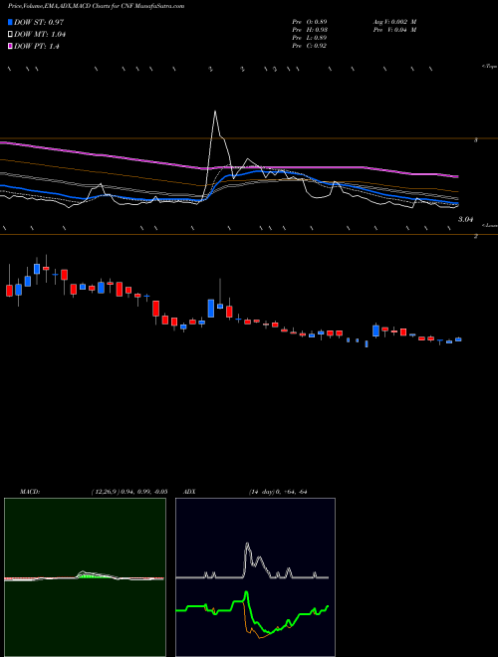
Task: Click the 'Pre H: 0.93' high value
Action: pos(310,30)
